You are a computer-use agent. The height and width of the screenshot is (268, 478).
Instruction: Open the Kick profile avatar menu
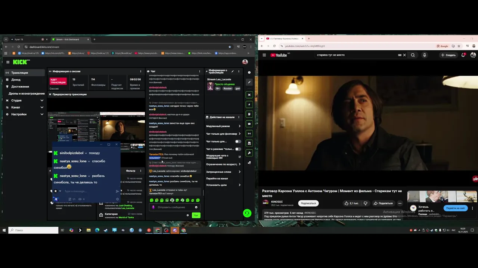[x=245, y=62]
